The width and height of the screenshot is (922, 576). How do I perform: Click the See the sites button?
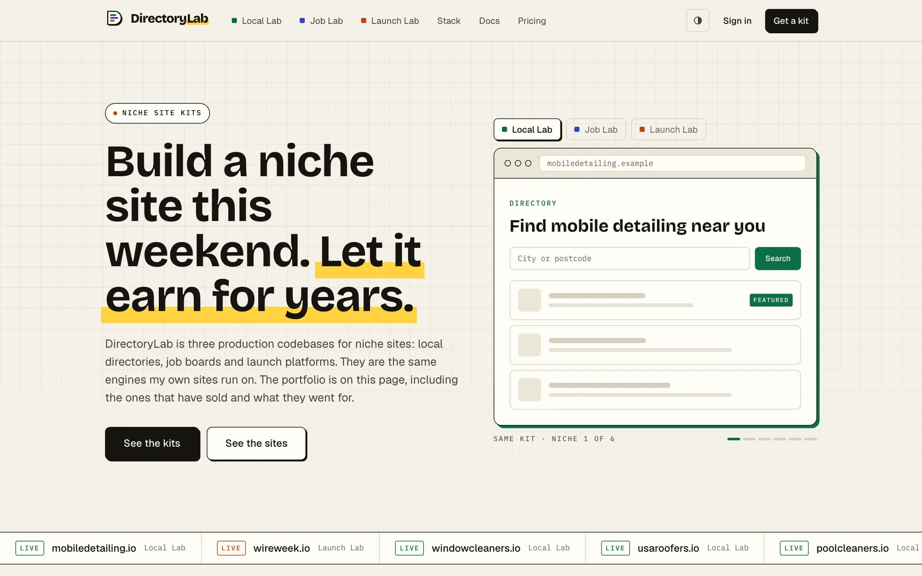coord(257,444)
